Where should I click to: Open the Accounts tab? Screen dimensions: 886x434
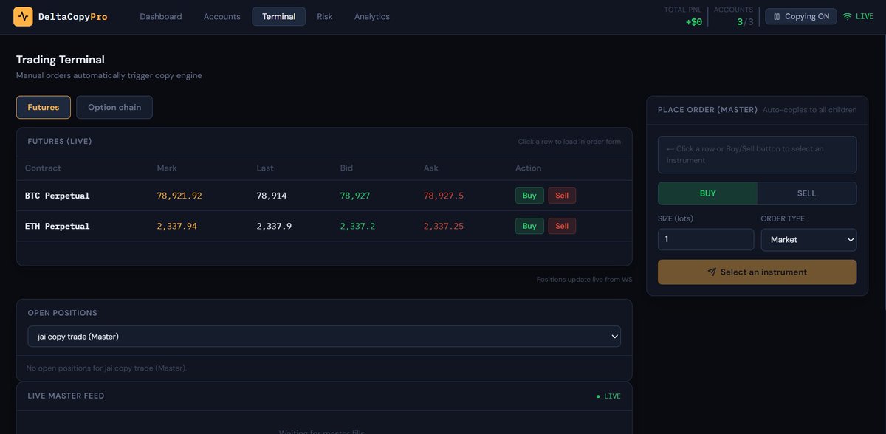(222, 16)
